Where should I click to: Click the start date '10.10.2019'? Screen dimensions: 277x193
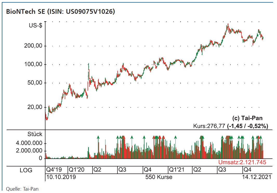pyautogui.click(x=61, y=177)
